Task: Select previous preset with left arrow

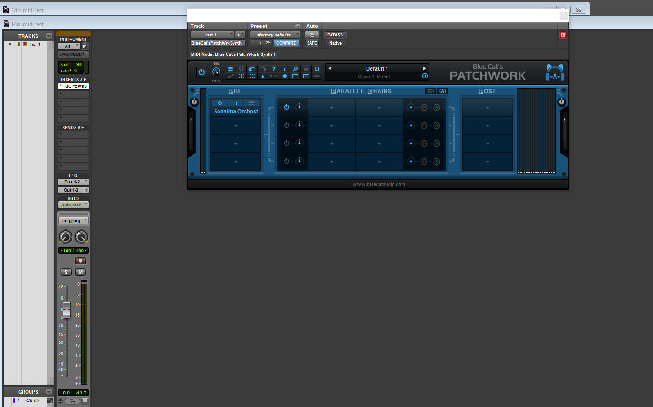Action: click(330, 68)
